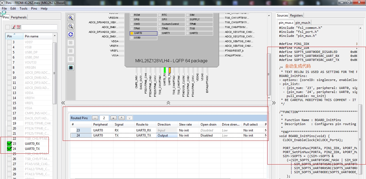Click the package view vertical scrollbar

tap(269, 75)
